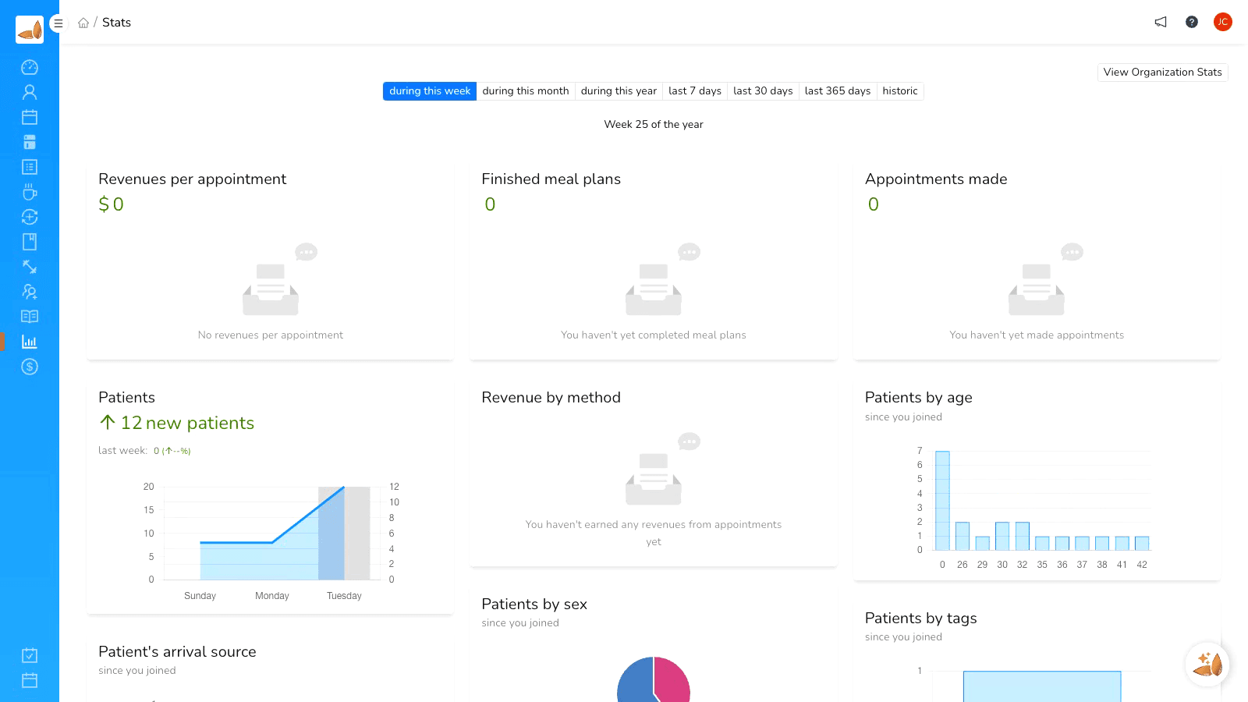
Task: Open the add-users referral icon in sidebar
Action: [30, 292]
